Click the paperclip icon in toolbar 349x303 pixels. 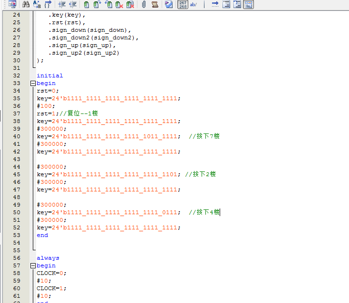[x=144, y=5]
